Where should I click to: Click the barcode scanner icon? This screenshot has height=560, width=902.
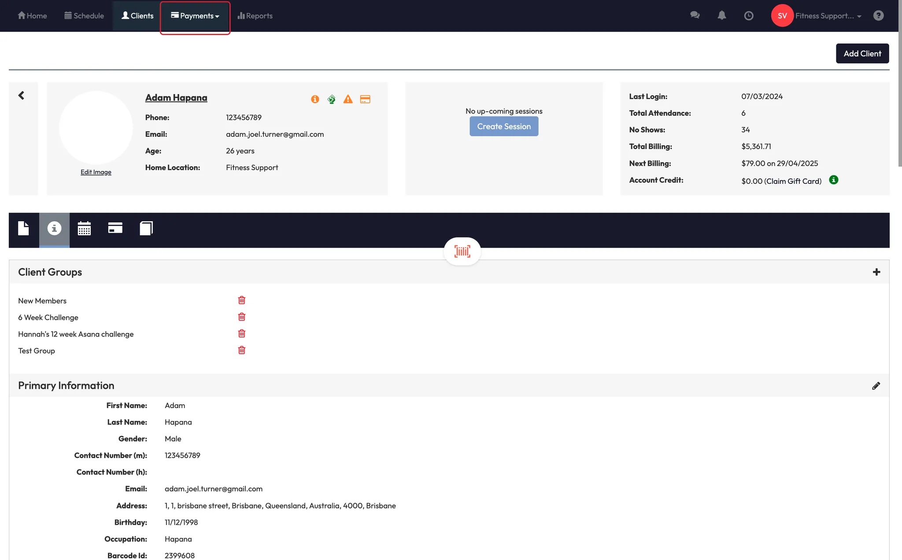(462, 251)
